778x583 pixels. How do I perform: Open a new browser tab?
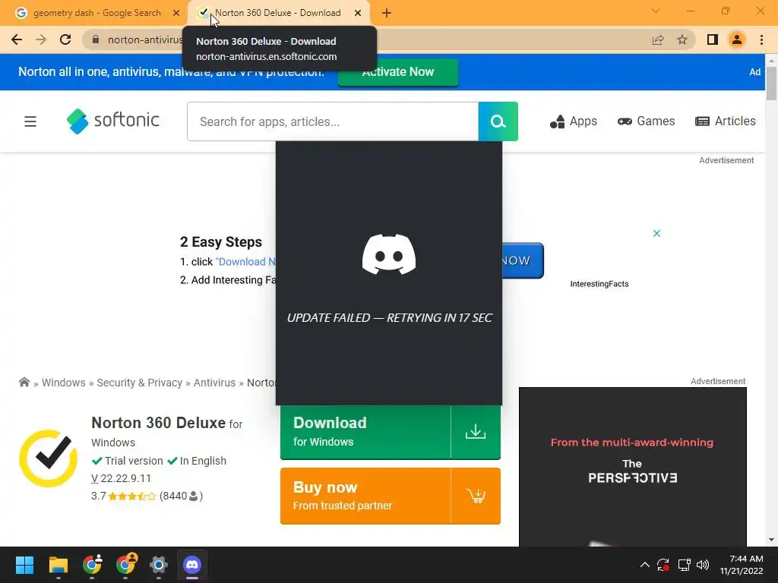click(387, 13)
